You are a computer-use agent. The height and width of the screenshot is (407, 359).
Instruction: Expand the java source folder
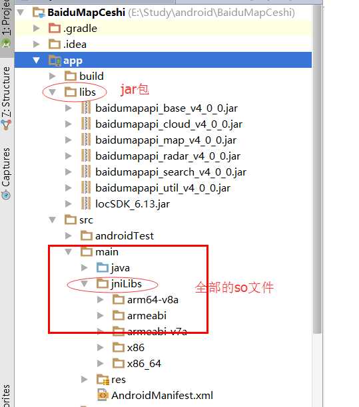tap(84, 267)
